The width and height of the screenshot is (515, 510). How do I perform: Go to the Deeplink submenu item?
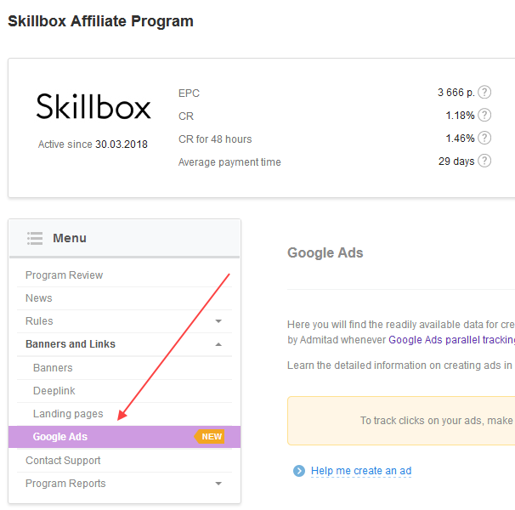124,391
